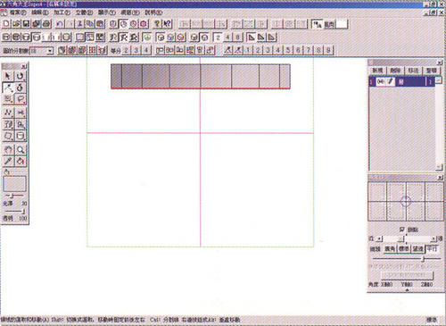
Task: Toggle the pencil edit icon in layer row
Action: [390, 81]
